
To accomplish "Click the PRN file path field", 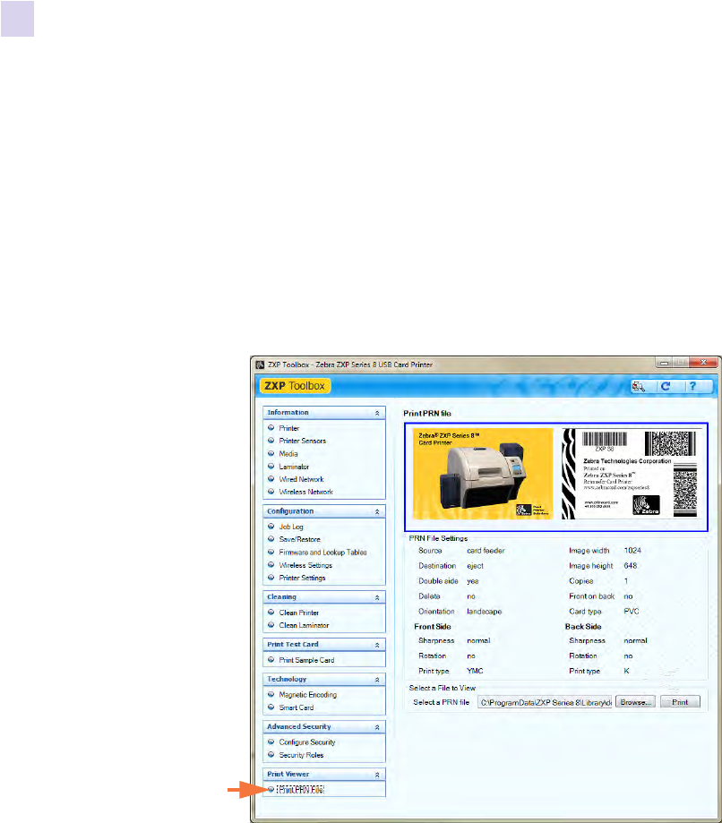I will point(545,702).
